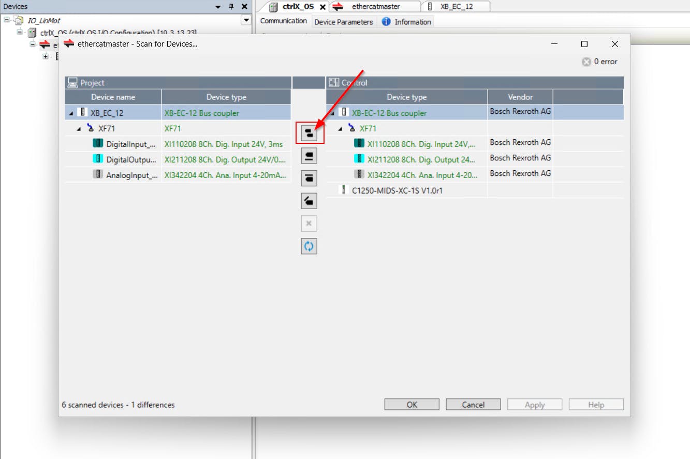The width and height of the screenshot is (690, 459).
Task: Click the second transfer button with underline bar
Action: 309,156
